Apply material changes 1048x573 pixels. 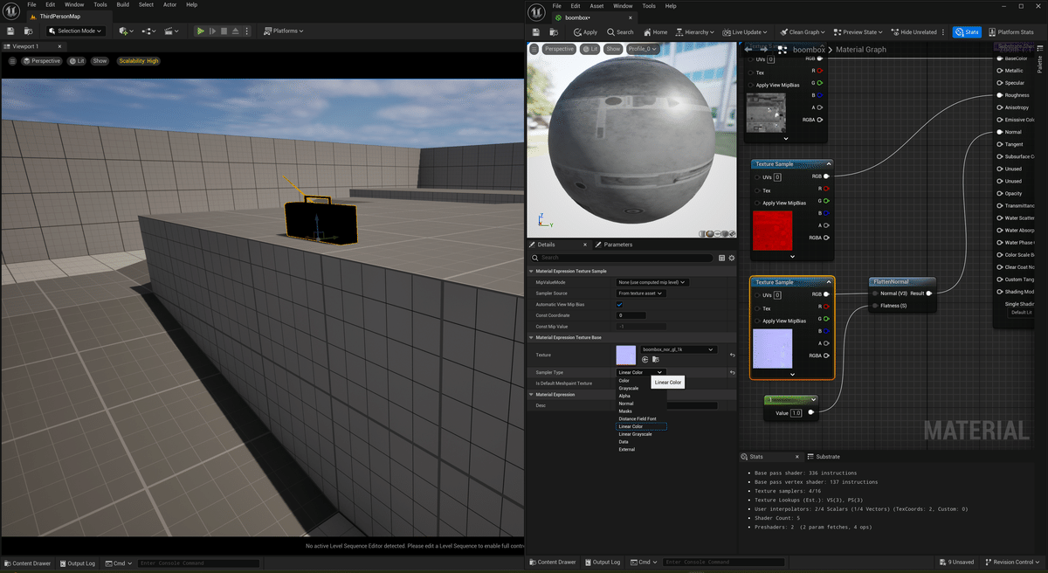click(x=585, y=32)
